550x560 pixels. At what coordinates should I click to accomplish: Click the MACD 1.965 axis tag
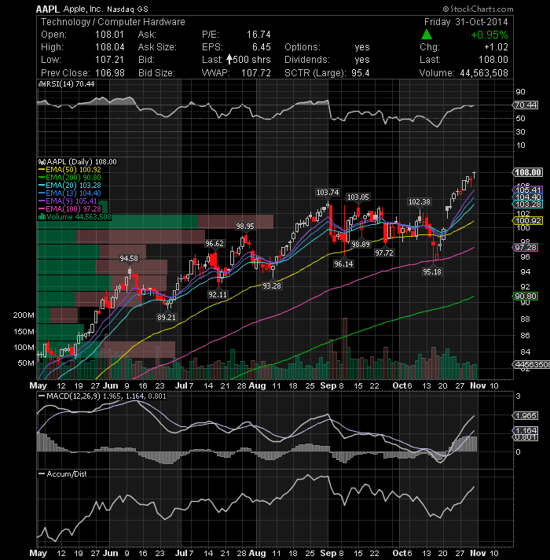(x=525, y=416)
